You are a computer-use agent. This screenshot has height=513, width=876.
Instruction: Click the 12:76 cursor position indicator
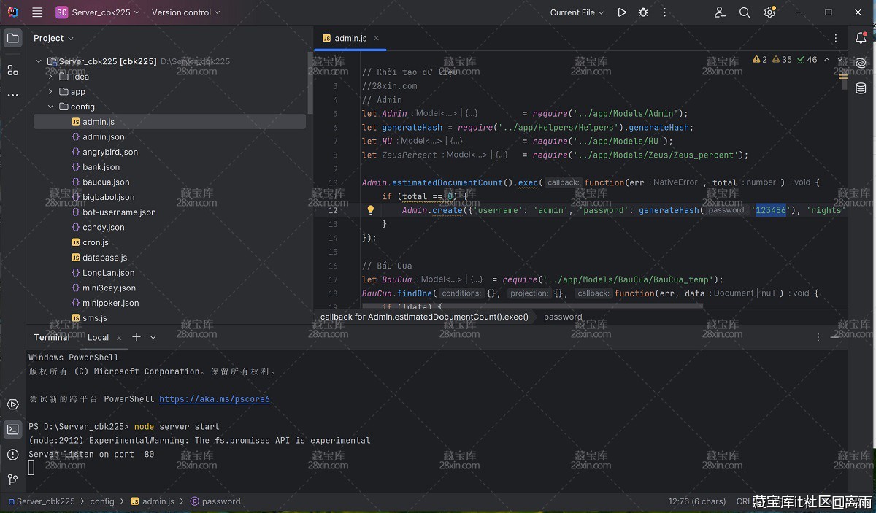pyautogui.click(x=696, y=501)
